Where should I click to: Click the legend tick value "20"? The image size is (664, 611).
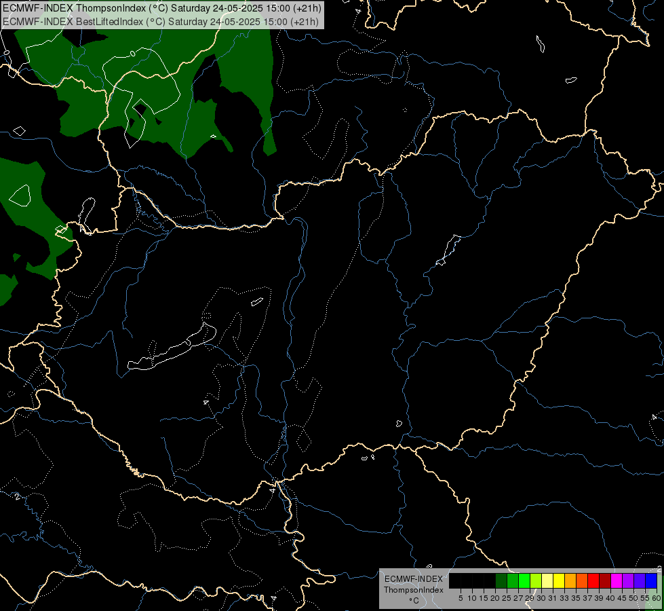[x=495, y=598]
